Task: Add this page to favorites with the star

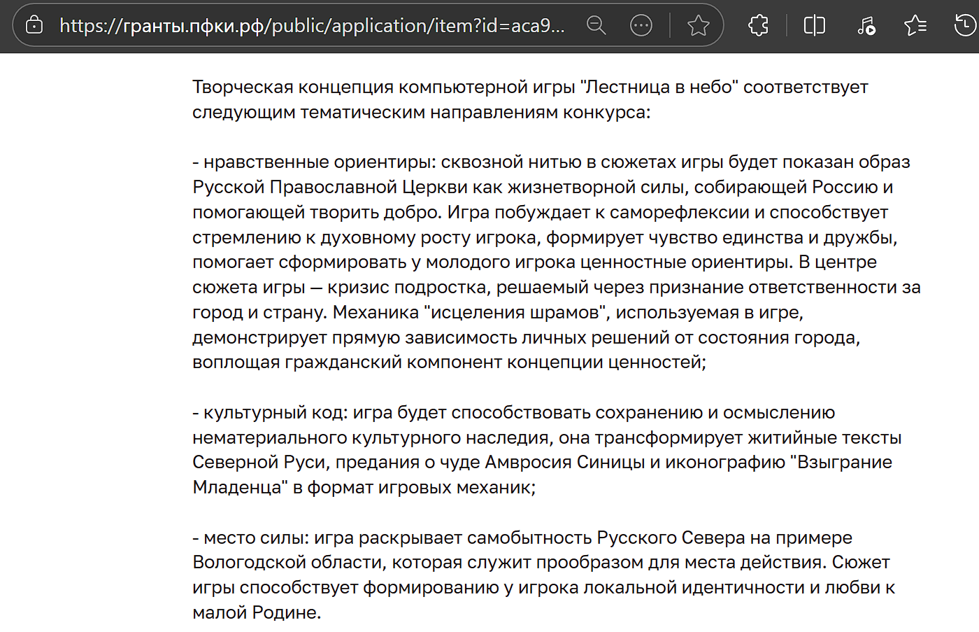Action: [x=698, y=26]
